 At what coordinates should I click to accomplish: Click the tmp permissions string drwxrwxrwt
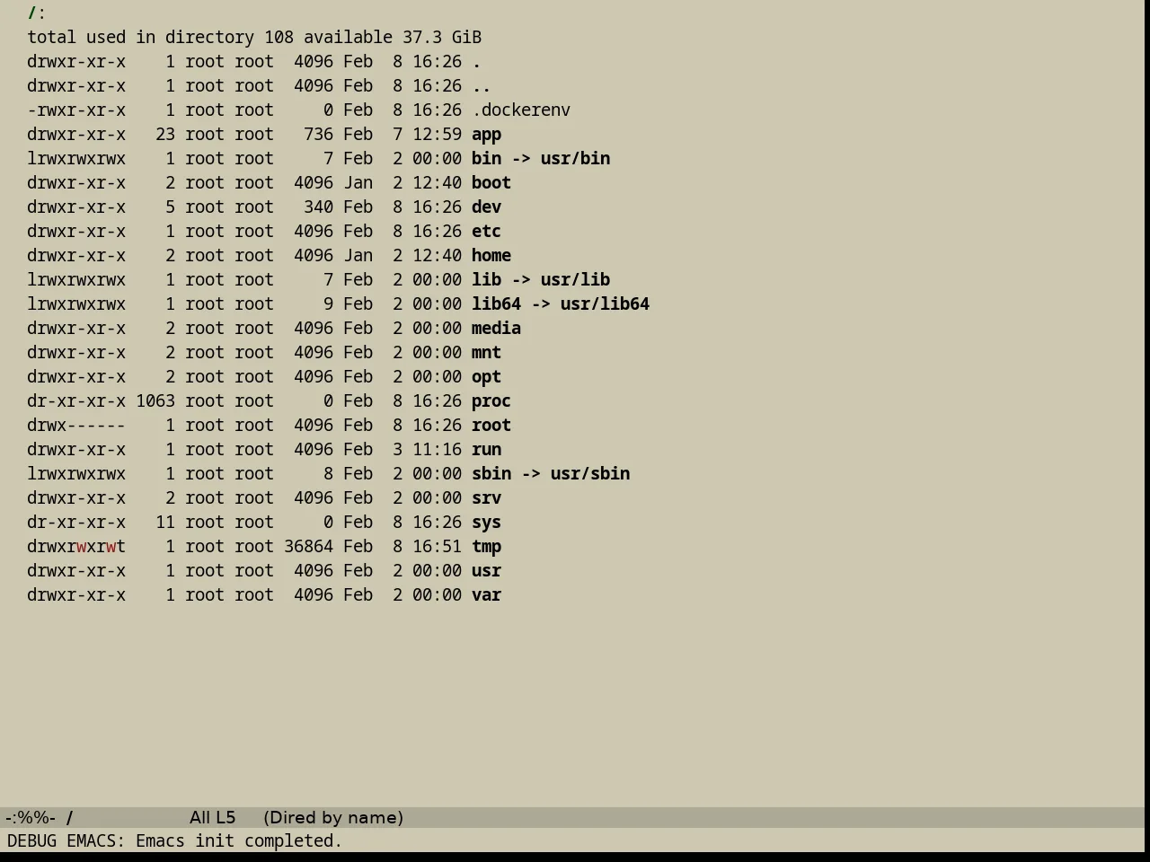click(x=76, y=547)
